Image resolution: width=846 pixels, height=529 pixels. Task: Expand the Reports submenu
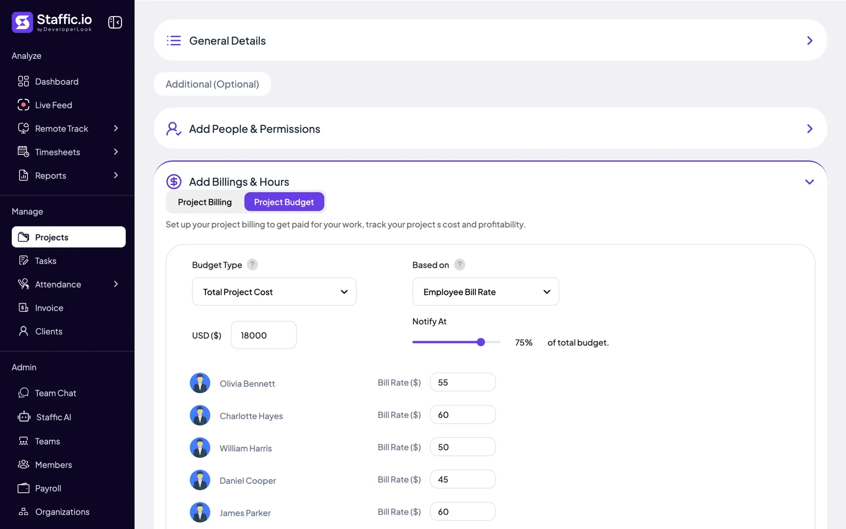pyautogui.click(x=116, y=175)
